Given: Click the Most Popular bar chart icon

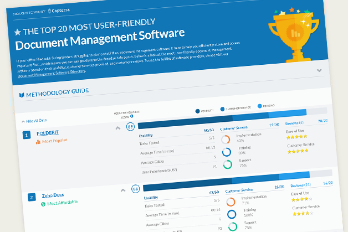Looking at the screenshot, I should click(38, 142).
